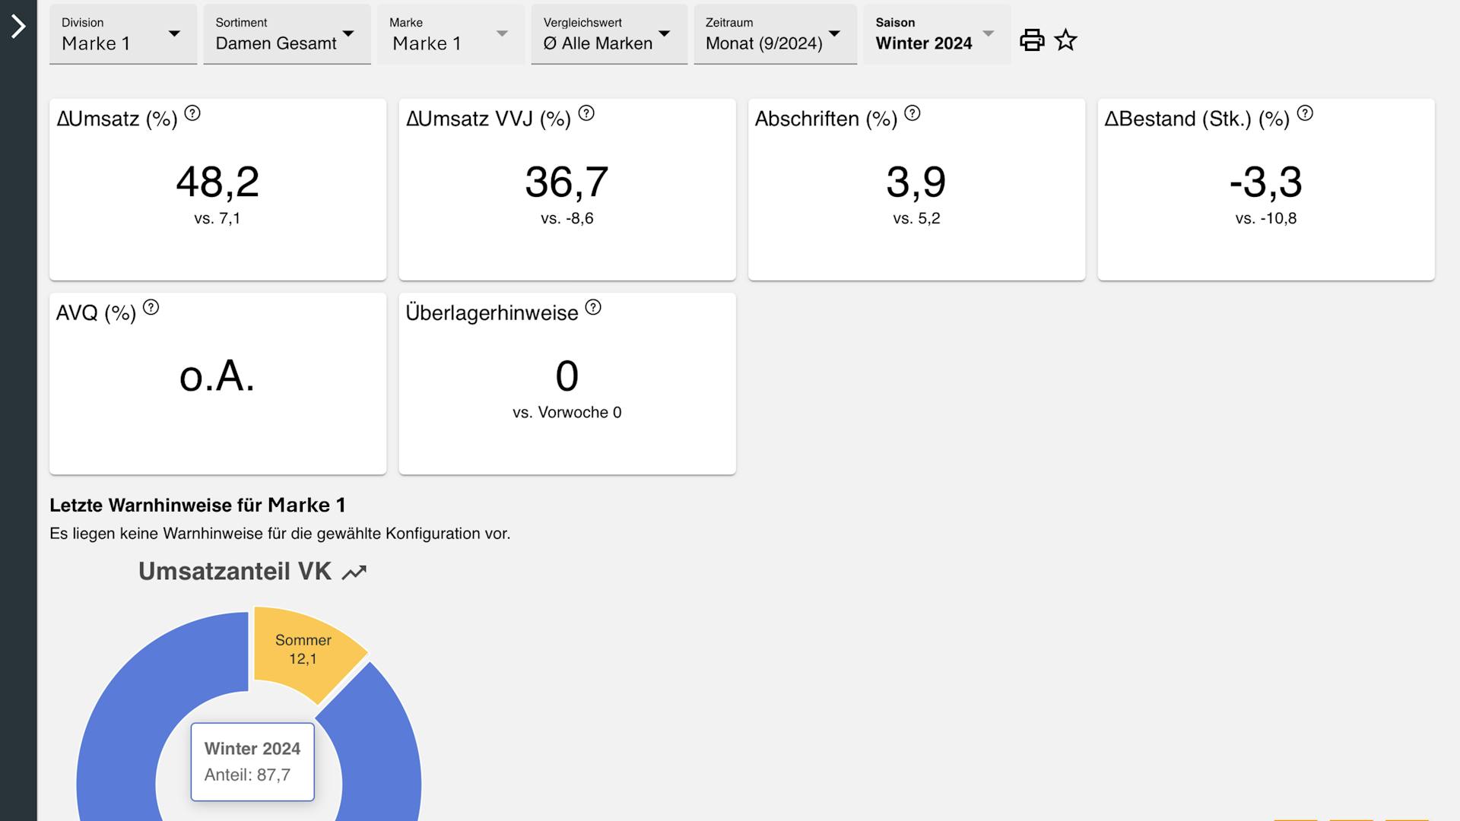The height and width of the screenshot is (821, 1460).
Task: Open the Sortiment Damen Gesamt dropdown
Action: (x=287, y=34)
